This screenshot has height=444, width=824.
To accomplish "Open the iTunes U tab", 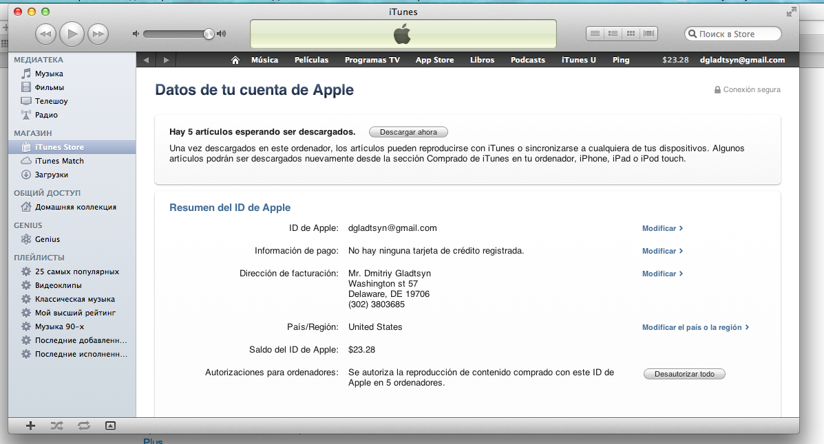I will [x=578, y=60].
